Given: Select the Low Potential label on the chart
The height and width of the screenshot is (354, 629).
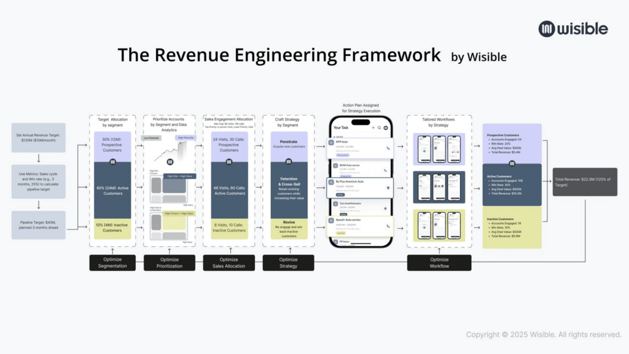Looking at the screenshot, I should pyautogui.click(x=151, y=138).
